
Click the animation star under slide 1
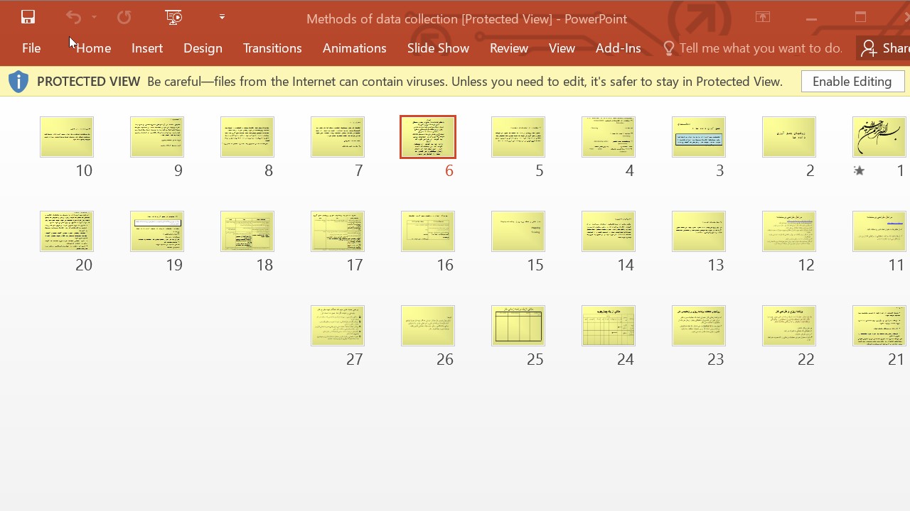[859, 170]
